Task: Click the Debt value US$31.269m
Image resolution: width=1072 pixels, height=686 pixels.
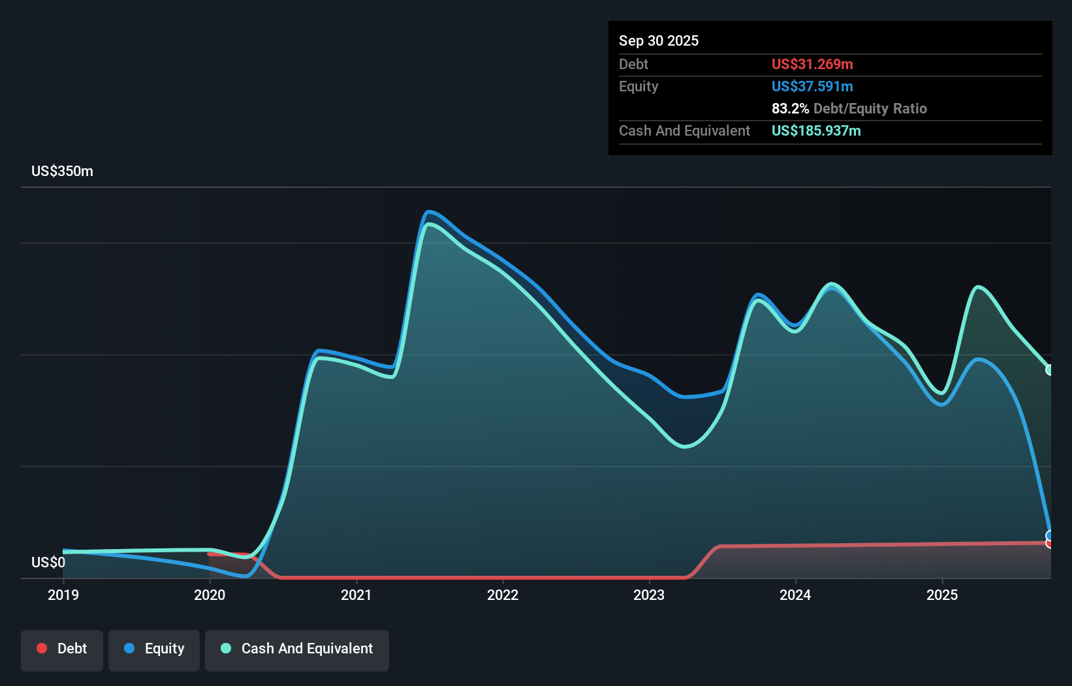Action: click(x=812, y=64)
